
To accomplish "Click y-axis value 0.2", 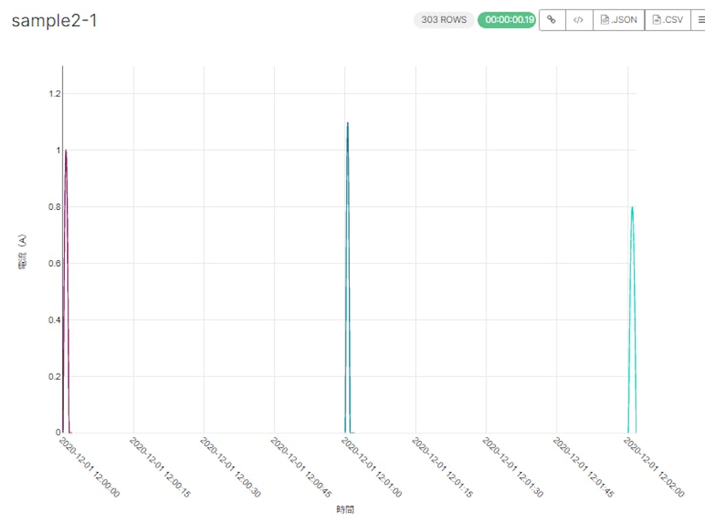I will pyautogui.click(x=54, y=376).
